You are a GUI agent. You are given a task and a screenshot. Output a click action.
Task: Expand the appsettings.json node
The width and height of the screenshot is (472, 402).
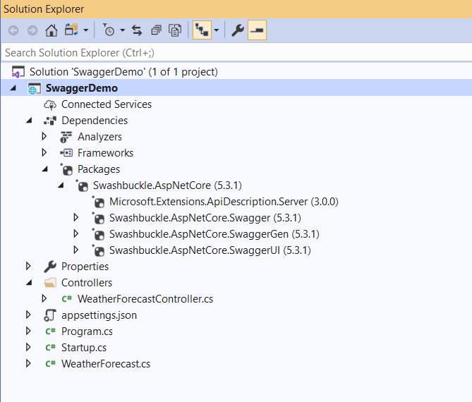coord(28,315)
